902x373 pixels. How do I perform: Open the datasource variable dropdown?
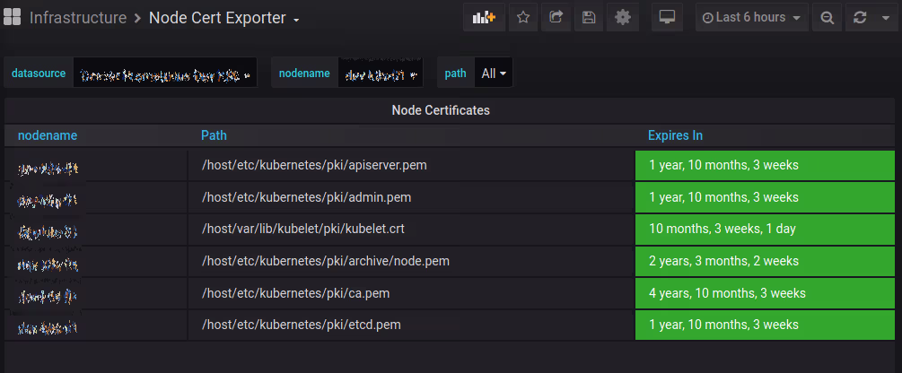tap(165, 74)
